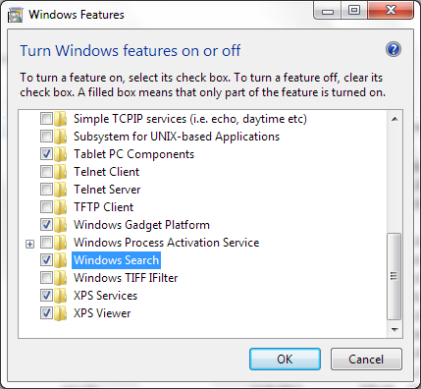Screen dimensions: 421x389
Task: Click the XPS Viewer folder icon
Action: (x=61, y=313)
